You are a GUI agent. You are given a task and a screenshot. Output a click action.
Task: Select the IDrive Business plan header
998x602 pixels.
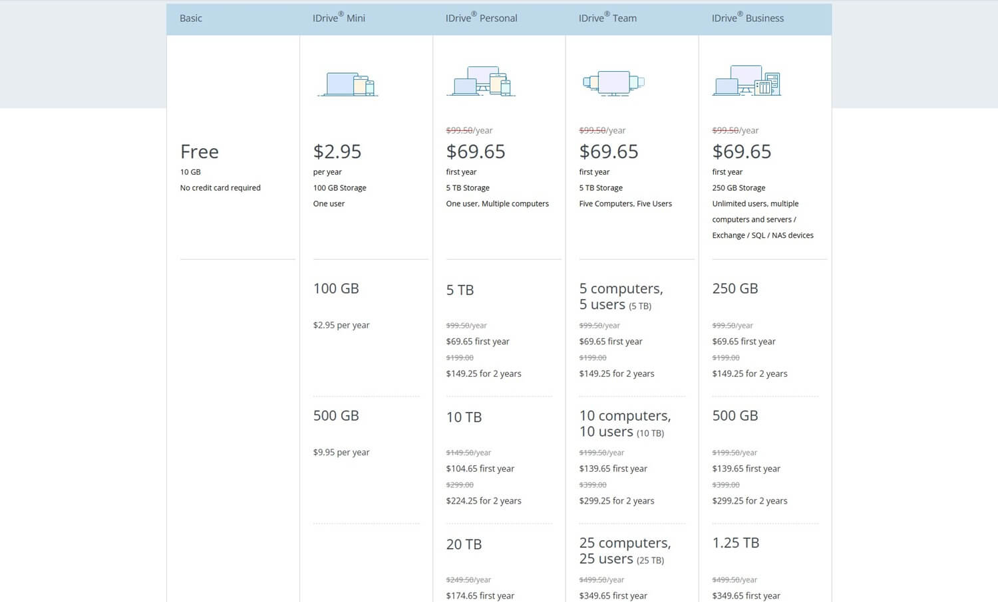(x=747, y=18)
